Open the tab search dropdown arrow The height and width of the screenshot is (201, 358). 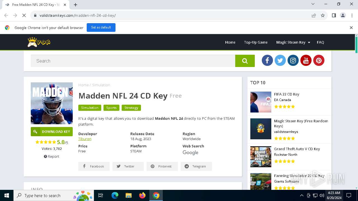[x=313, y=4]
